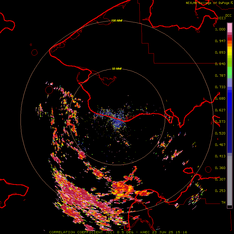Click the 0.520 legend value
This screenshot has width=234, height=234.
[220, 133]
